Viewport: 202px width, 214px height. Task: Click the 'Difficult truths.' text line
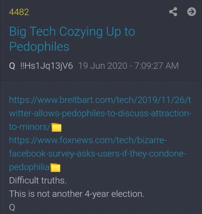pyautogui.click(x=38, y=180)
